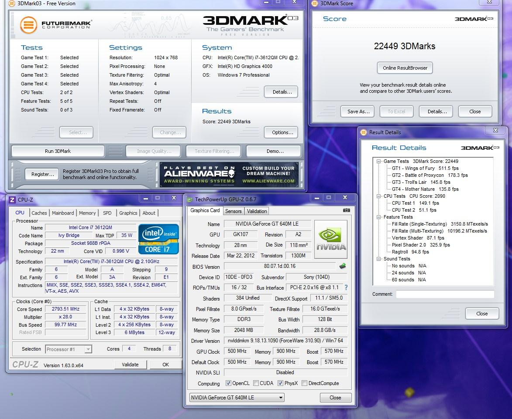The height and width of the screenshot is (419, 512).
Task: Minimize the GPU-Z window
Action: [x=316, y=197]
